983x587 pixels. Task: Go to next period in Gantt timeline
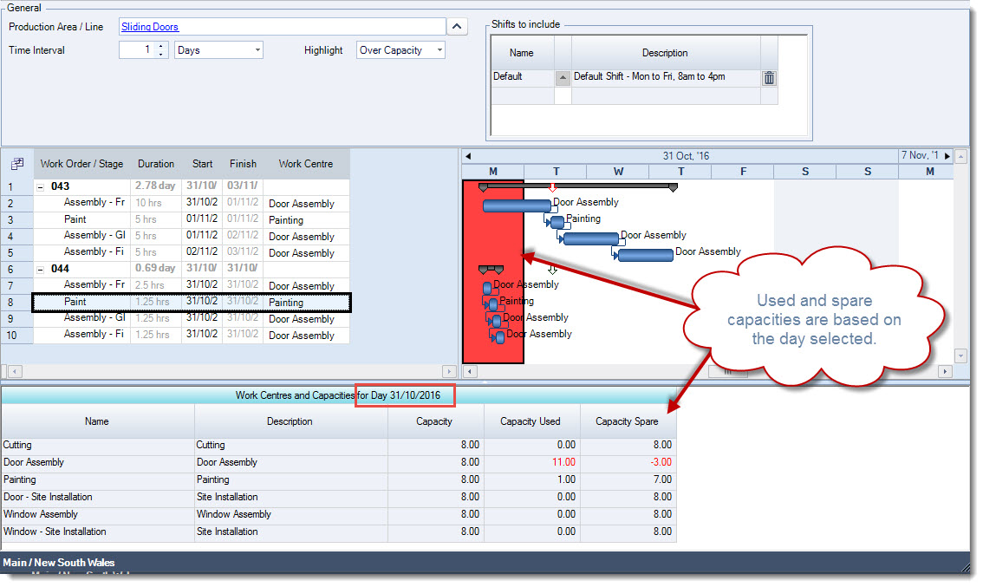947,155
